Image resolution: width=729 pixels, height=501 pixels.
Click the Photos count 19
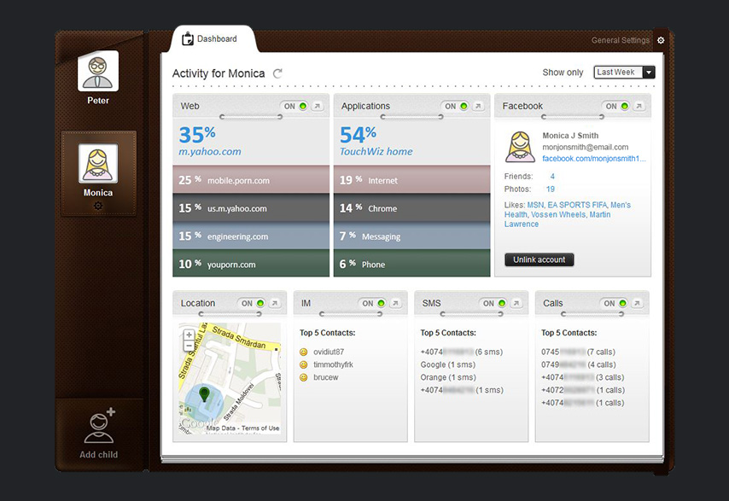pos(551,189)
